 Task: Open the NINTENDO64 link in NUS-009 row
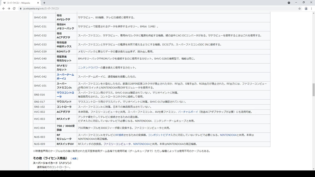click(141, 144)
